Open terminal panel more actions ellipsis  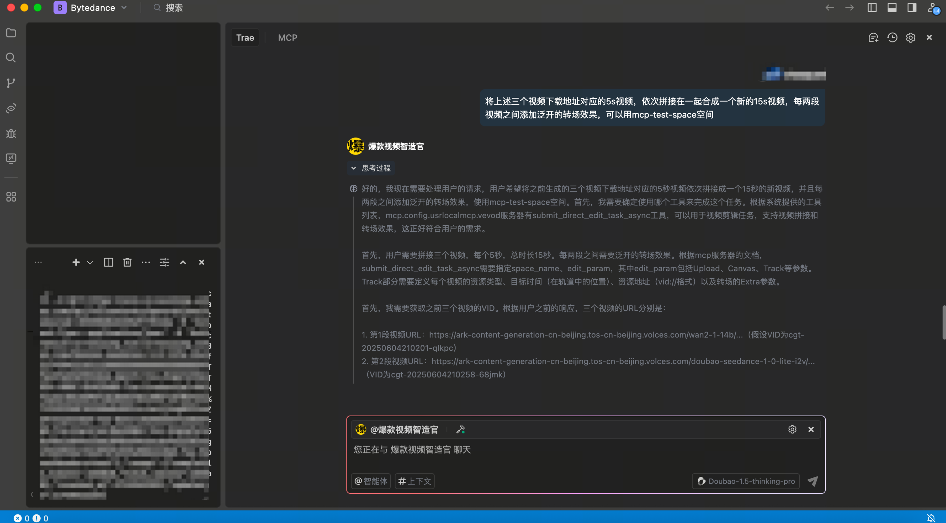tap(146, 262)
